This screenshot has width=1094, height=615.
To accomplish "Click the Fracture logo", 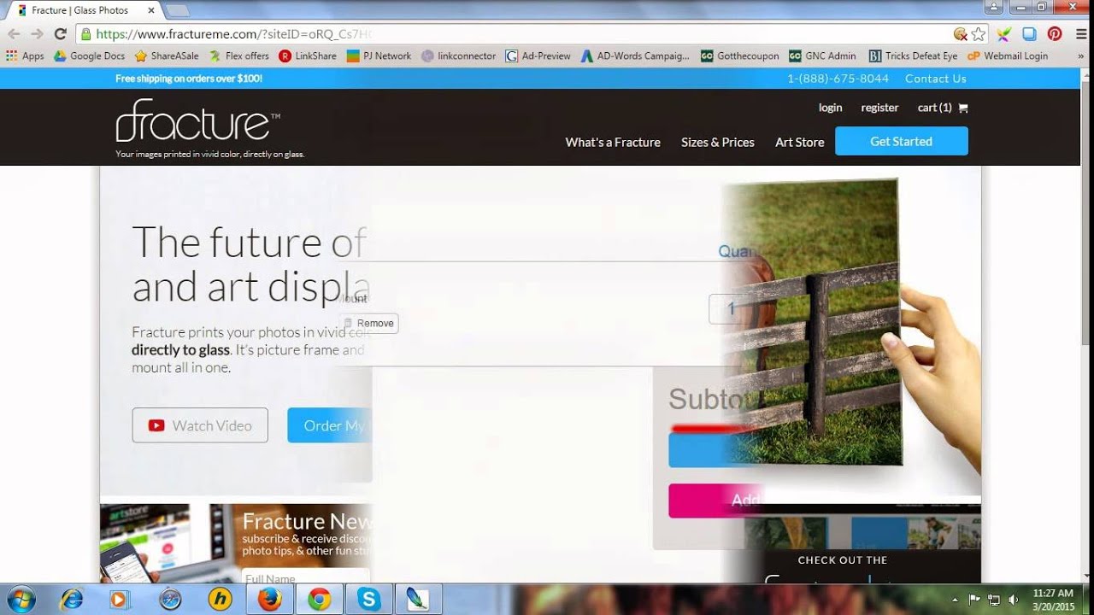I will click(x=197, y=120).
